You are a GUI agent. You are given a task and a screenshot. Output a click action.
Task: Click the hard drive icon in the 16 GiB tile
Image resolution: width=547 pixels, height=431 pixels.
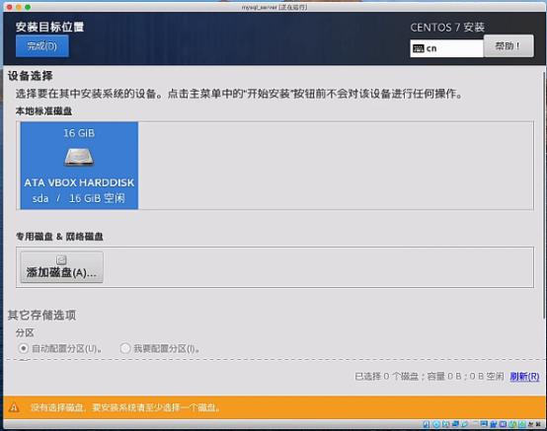[79, 157]
